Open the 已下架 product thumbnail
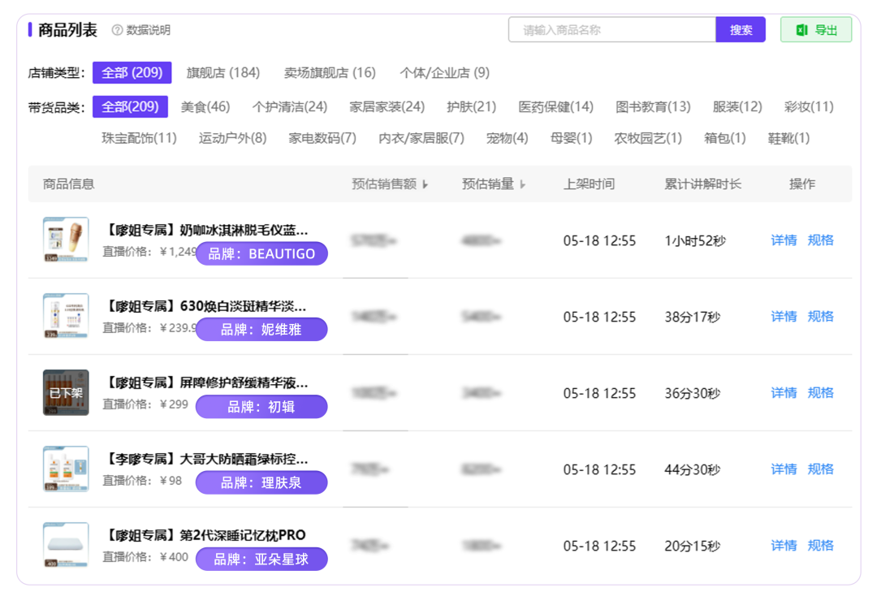The height and width of the screenshot is (605, 877). (x=66, y=392)
